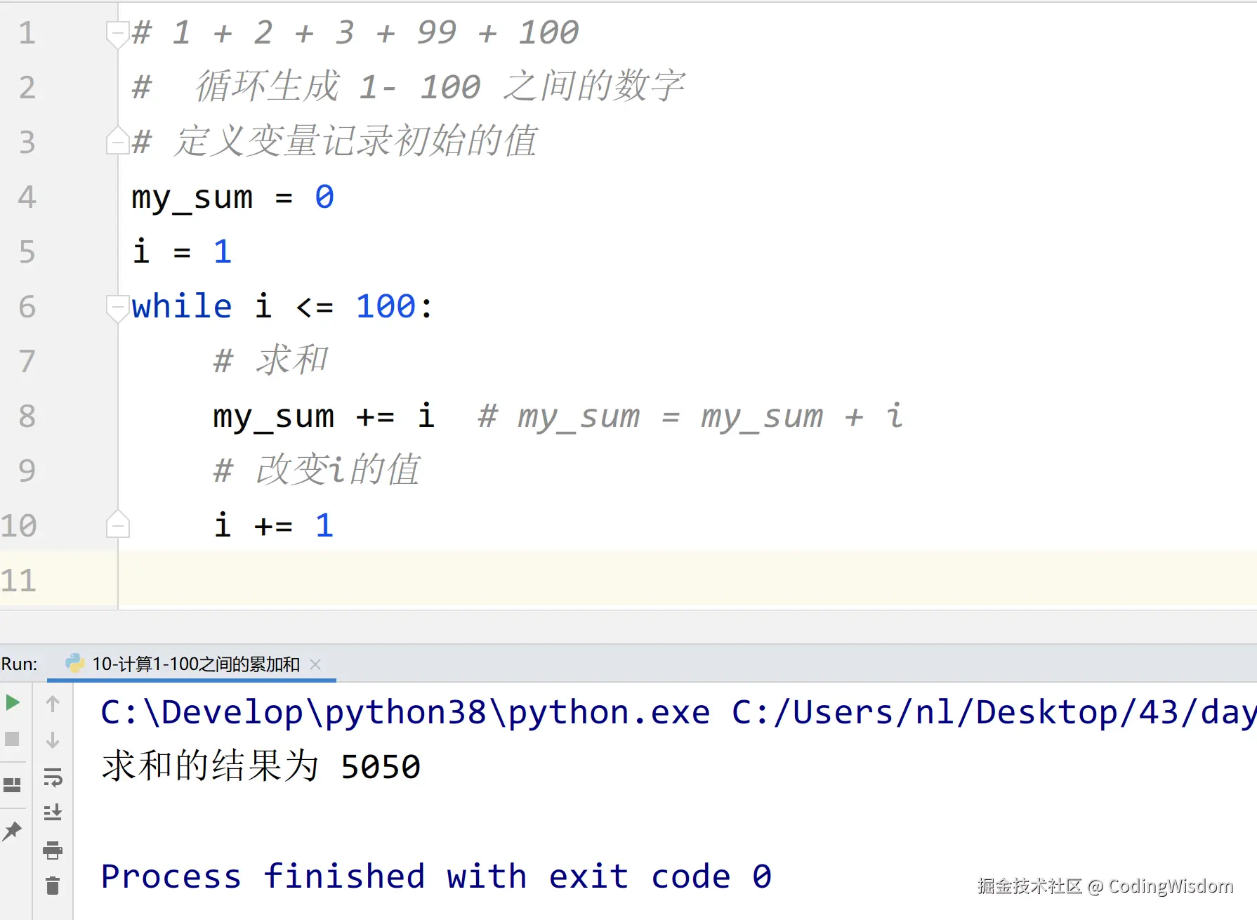Screen dimensions: 1257x920
Task: Click the comment '# 改变i的值'
Action: (317, 470)
